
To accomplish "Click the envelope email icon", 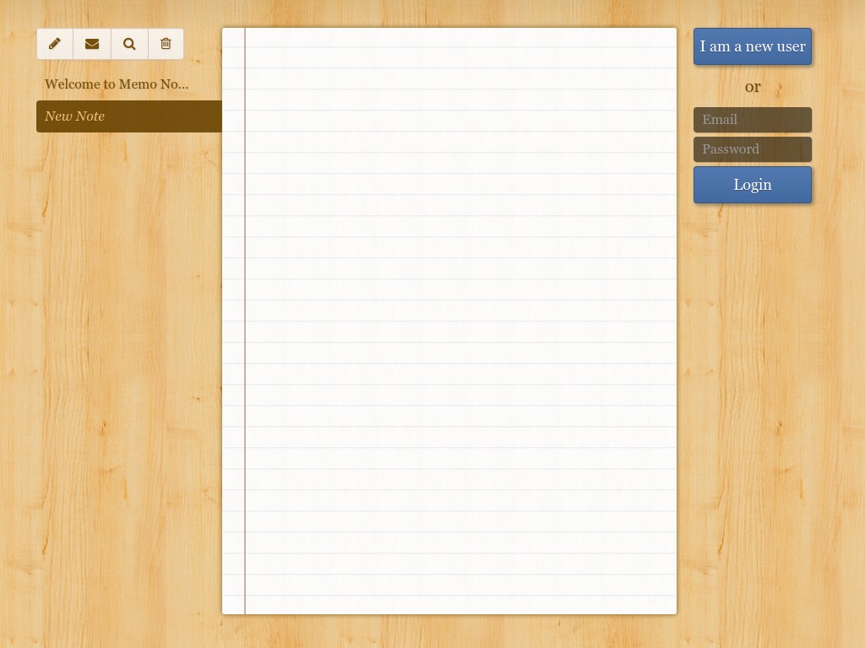I will (92, 44).
